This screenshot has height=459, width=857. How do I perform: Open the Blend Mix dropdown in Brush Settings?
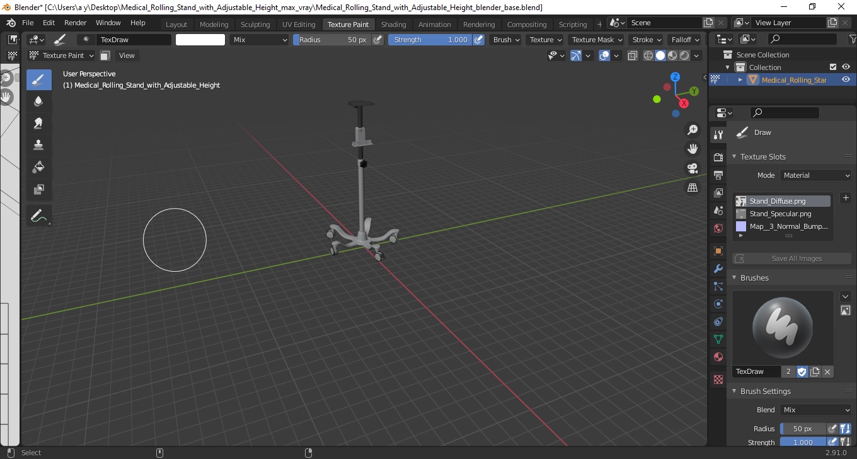(x=816, y=410)
